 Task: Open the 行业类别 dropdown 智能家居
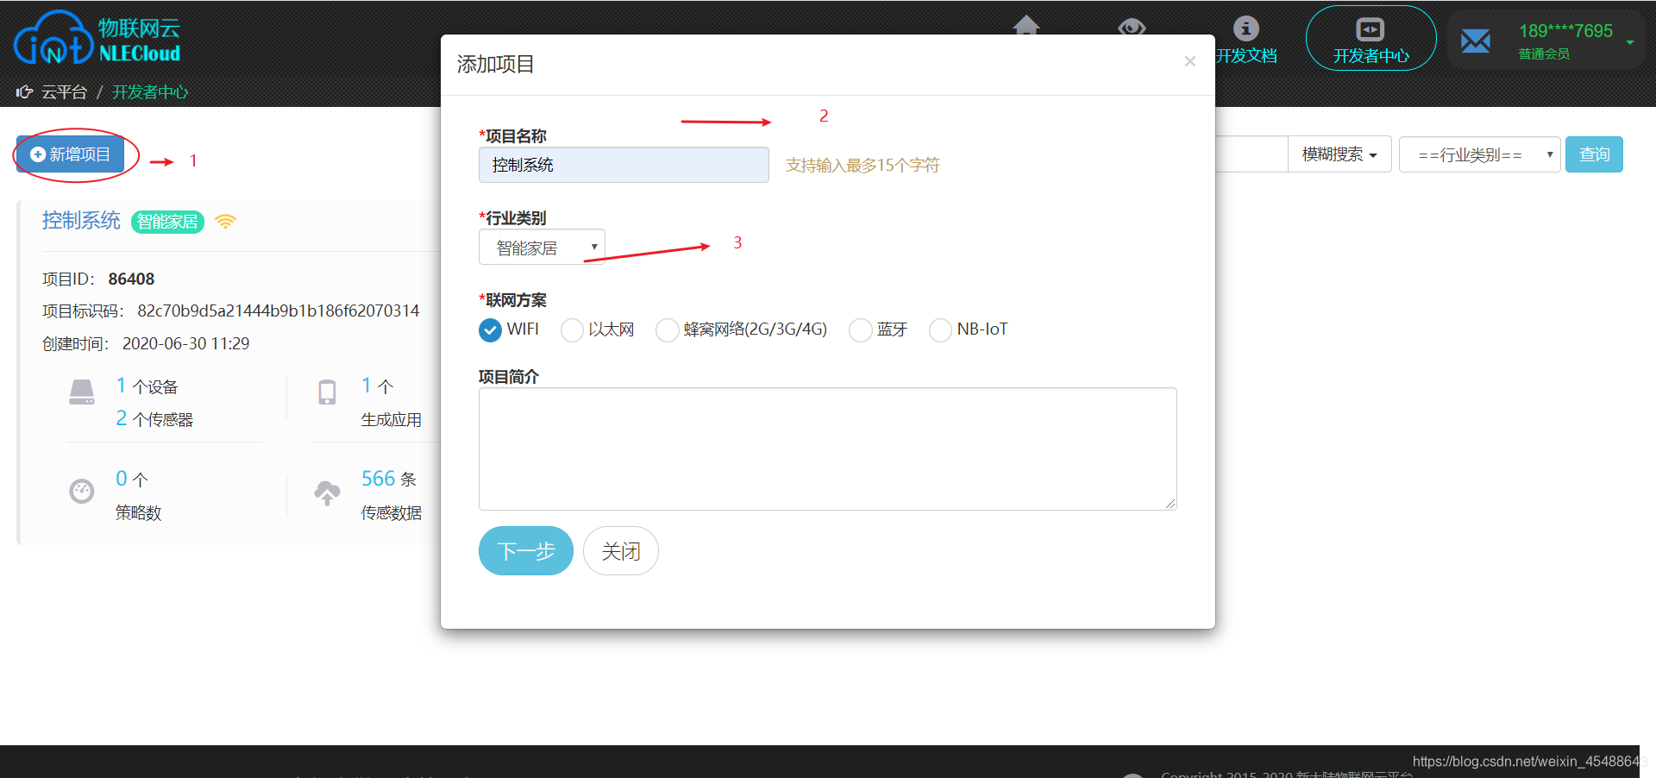(542, 248)
